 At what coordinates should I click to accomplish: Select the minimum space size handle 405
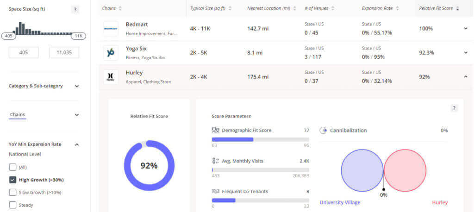tap(8, 36)
